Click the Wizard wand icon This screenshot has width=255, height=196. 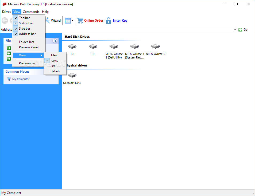click(47, 21)
